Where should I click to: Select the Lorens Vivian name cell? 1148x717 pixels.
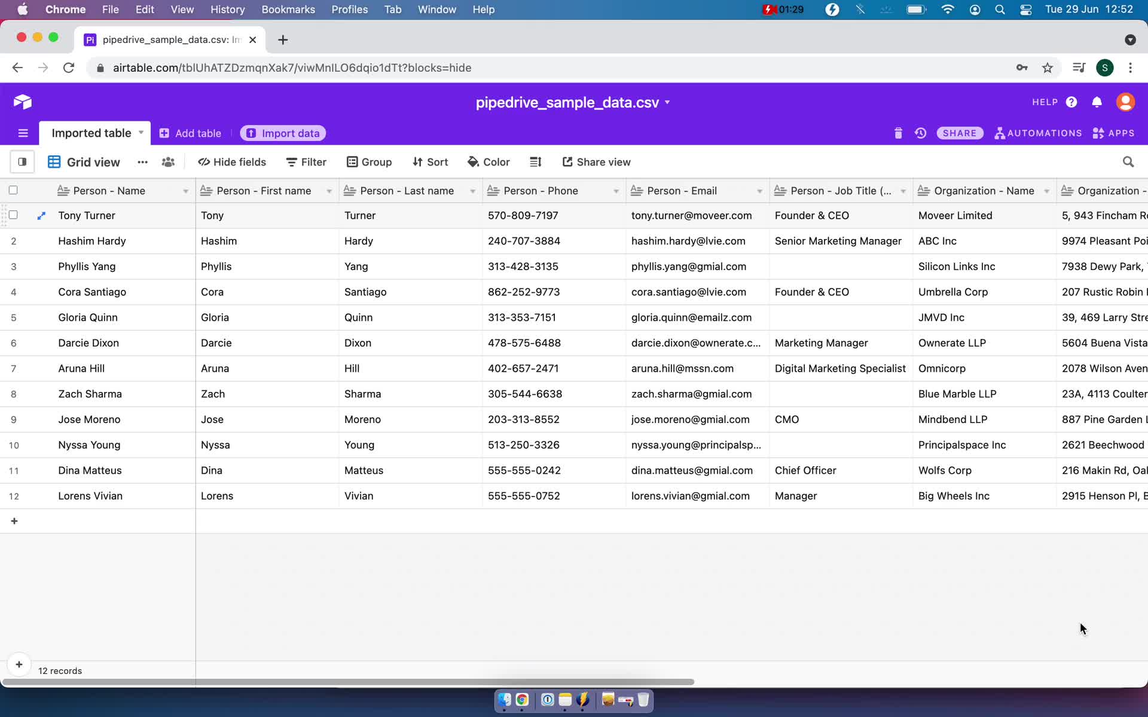pyautogui.click(x=124, y=496)
